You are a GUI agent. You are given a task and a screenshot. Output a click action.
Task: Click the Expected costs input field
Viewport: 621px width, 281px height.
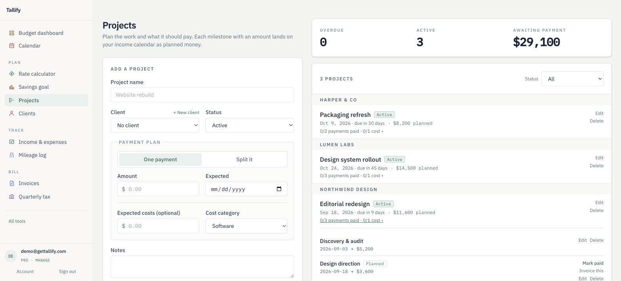(158, 226)
